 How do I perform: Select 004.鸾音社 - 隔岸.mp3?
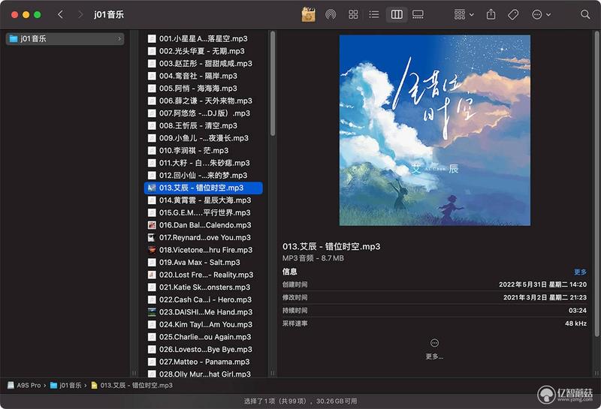click(x=203, y=76)
